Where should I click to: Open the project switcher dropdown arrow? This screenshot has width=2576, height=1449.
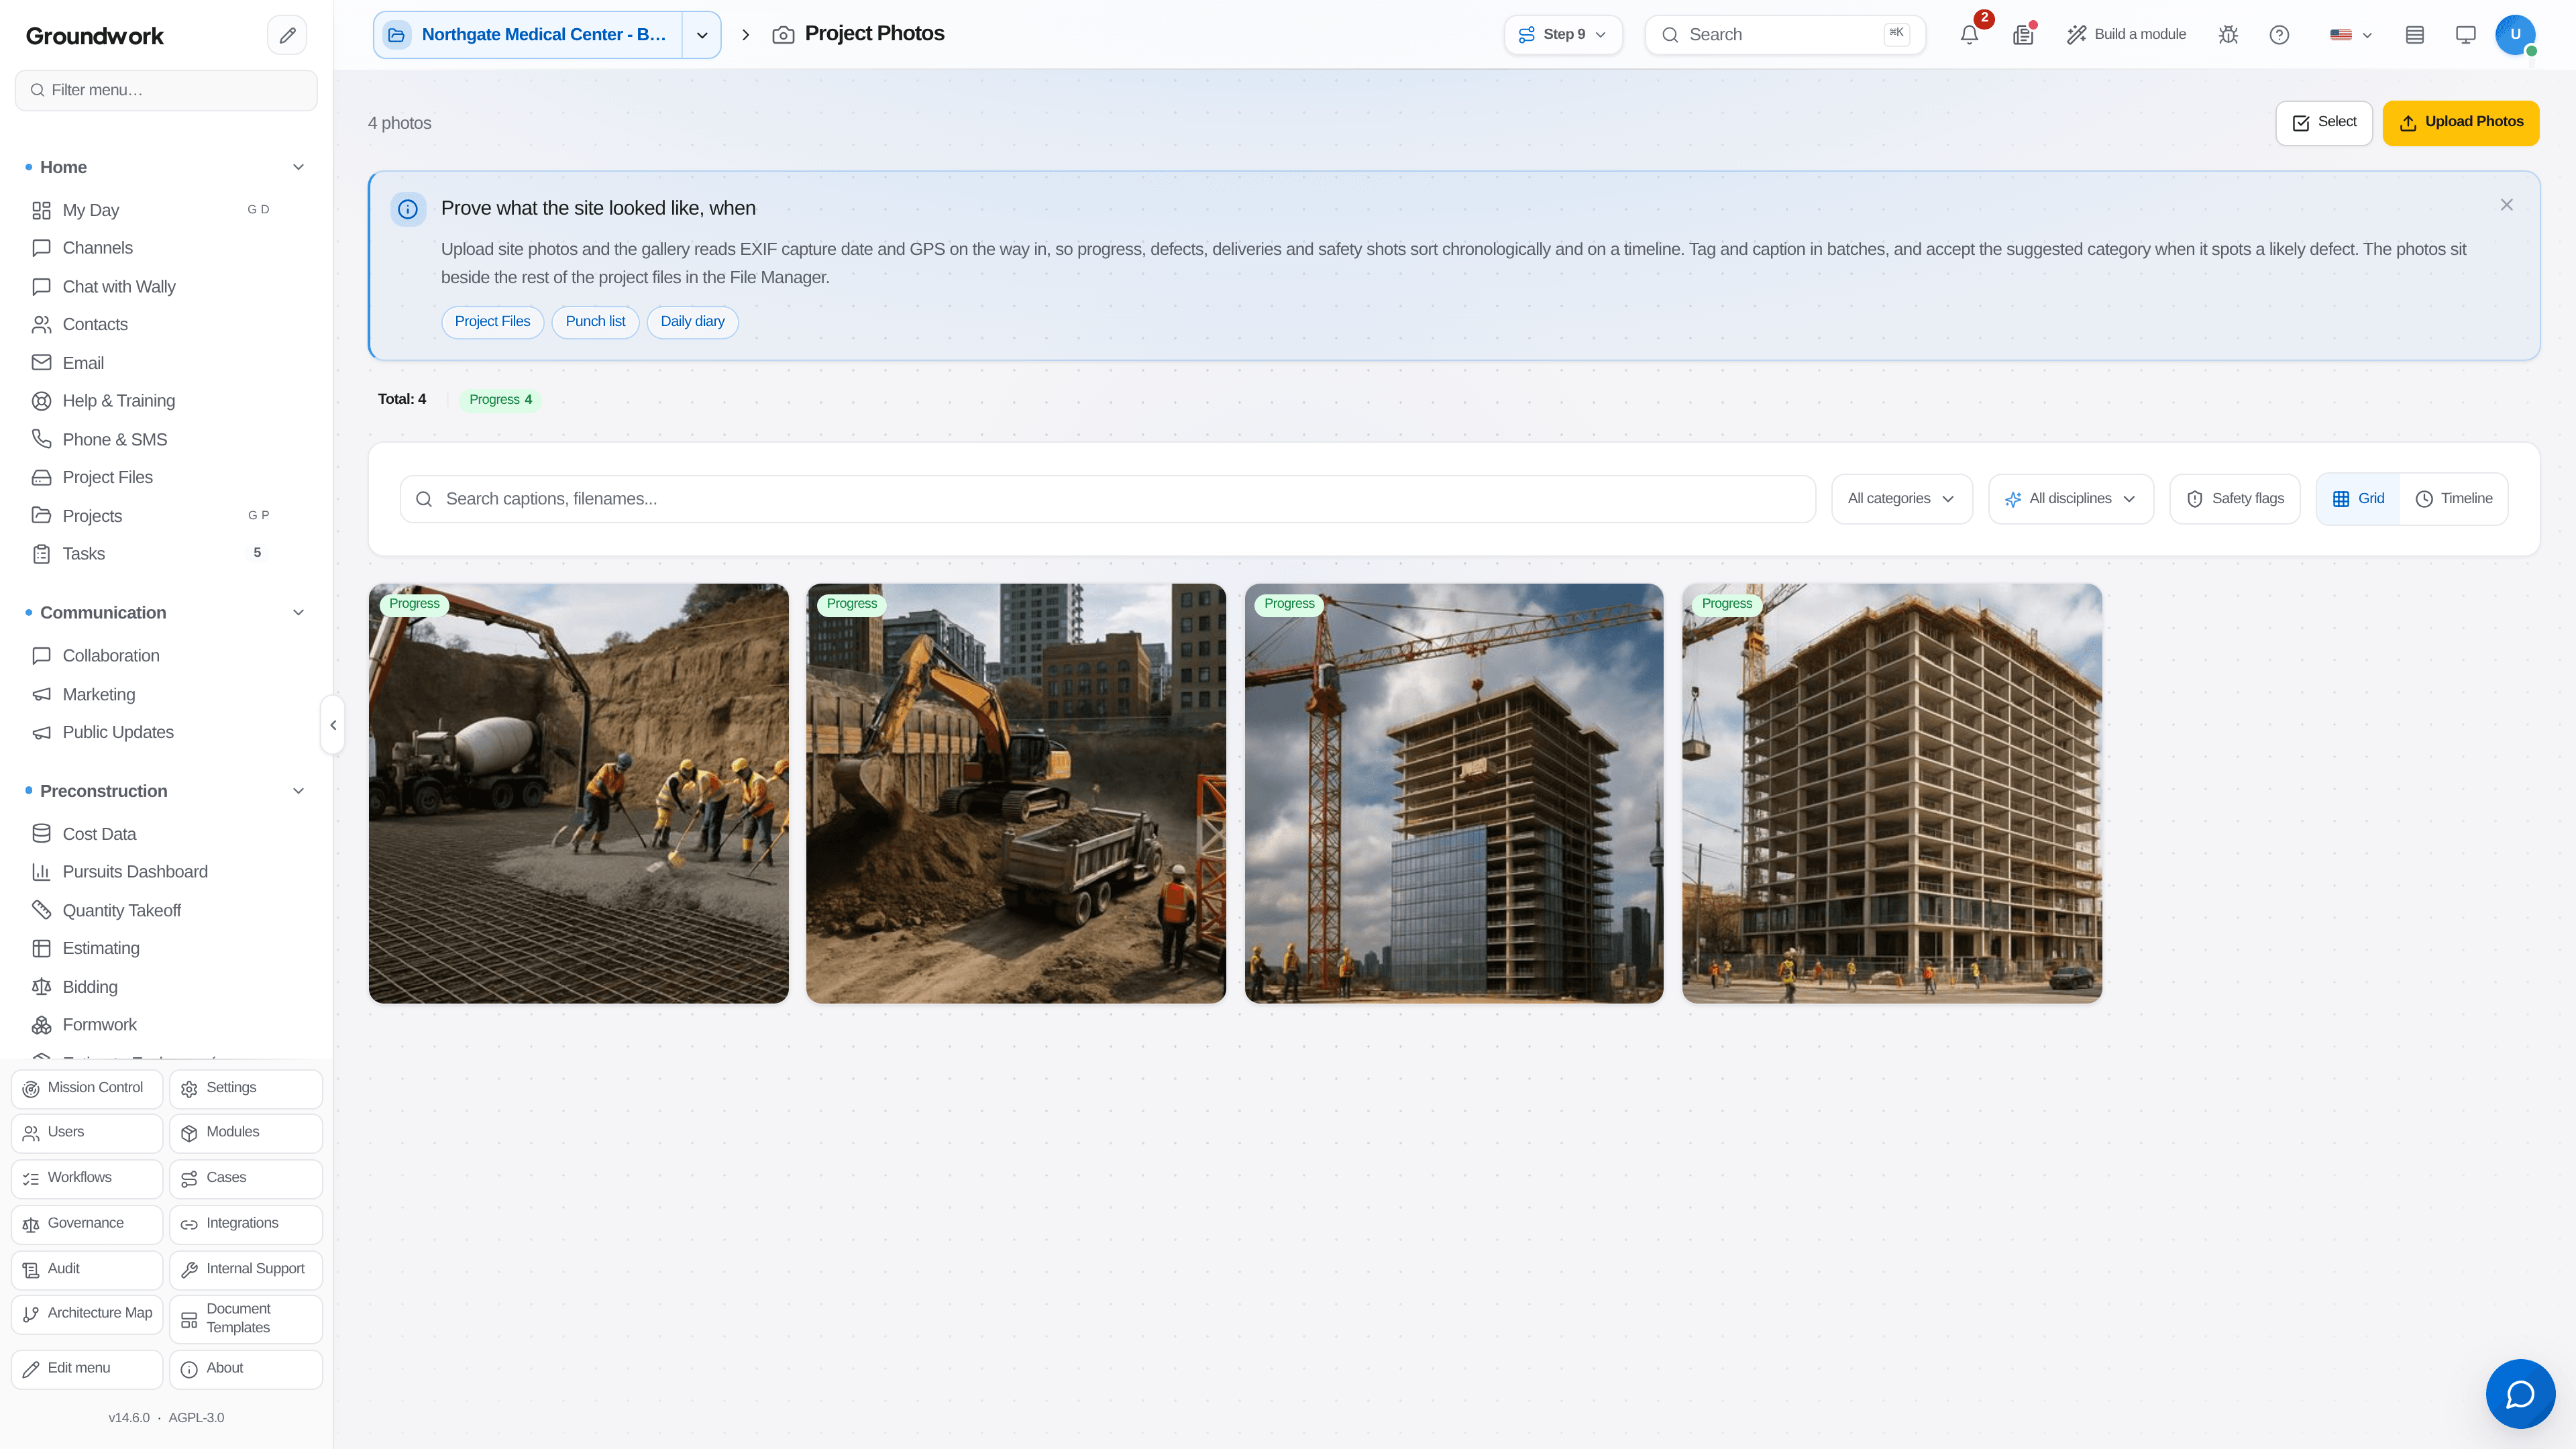pos(702,35)
